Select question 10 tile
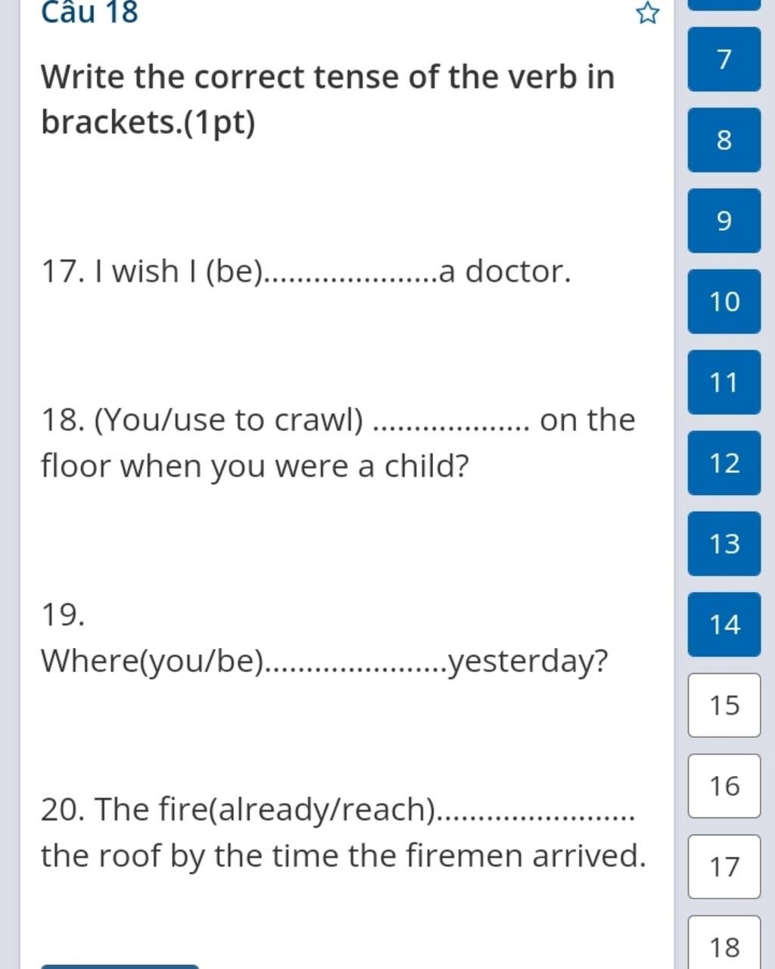The image size is (775, 969). (x=724, y=301)
